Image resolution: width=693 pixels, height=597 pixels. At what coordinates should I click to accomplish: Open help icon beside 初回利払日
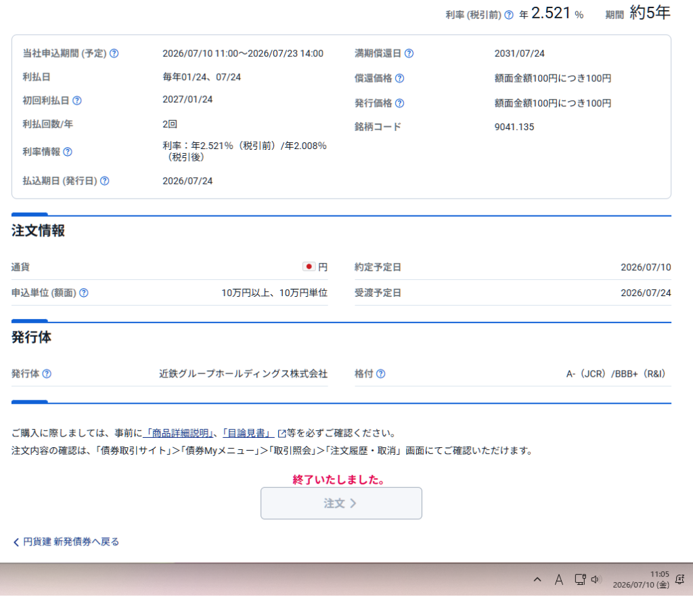click(x=77, y=100)
